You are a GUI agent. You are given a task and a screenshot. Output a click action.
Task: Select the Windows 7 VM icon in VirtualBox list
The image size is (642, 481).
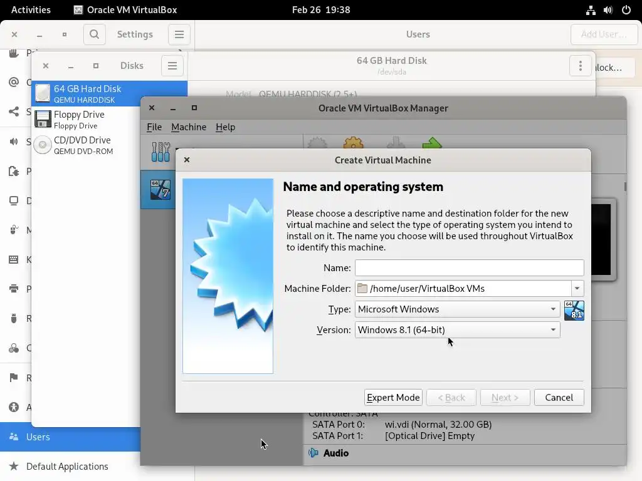(x=160, y=190)
